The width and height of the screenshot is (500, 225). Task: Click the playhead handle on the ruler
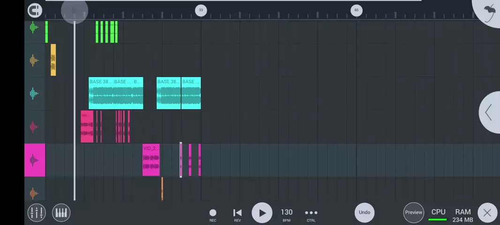(x=74, y=10)
